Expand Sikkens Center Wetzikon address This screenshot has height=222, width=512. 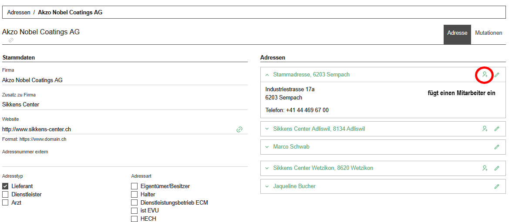pos(267,168)
